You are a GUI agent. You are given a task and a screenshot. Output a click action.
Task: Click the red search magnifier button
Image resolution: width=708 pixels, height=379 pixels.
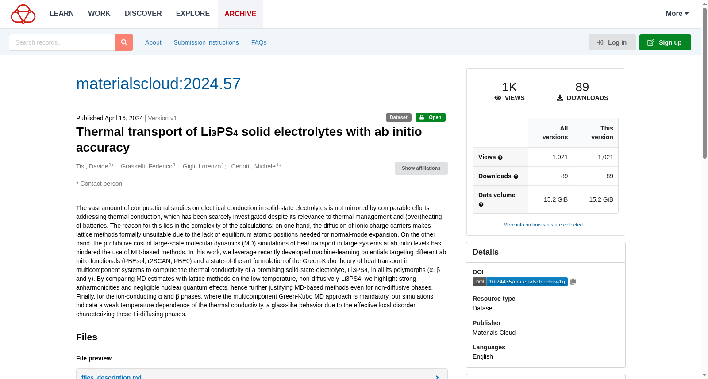(x=124, y=42)
